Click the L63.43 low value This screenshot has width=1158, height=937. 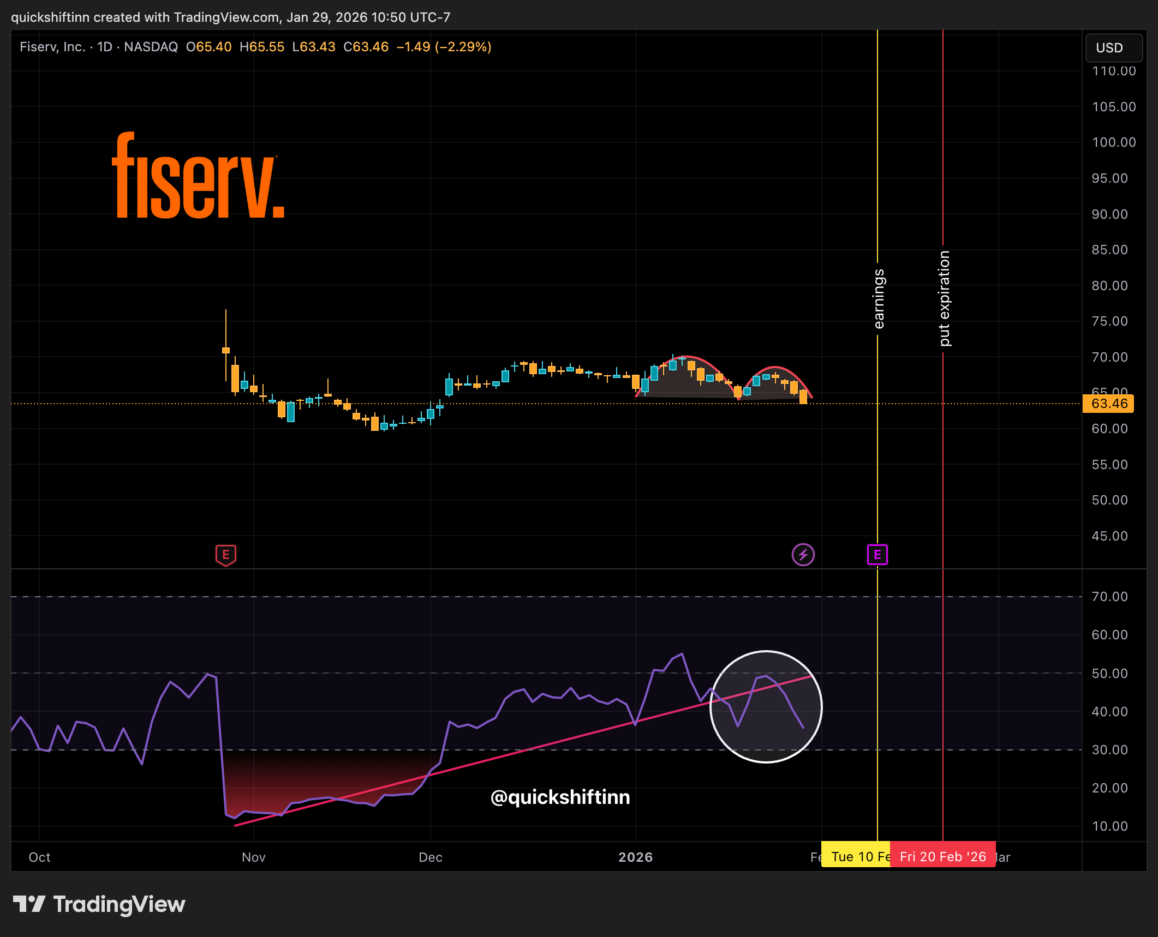(314, 47)
